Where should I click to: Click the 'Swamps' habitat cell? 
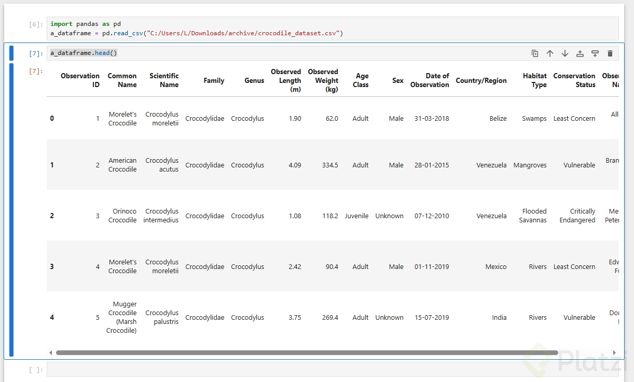click(534, 118)
